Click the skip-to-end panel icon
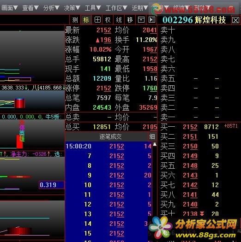 coord(152,20)
